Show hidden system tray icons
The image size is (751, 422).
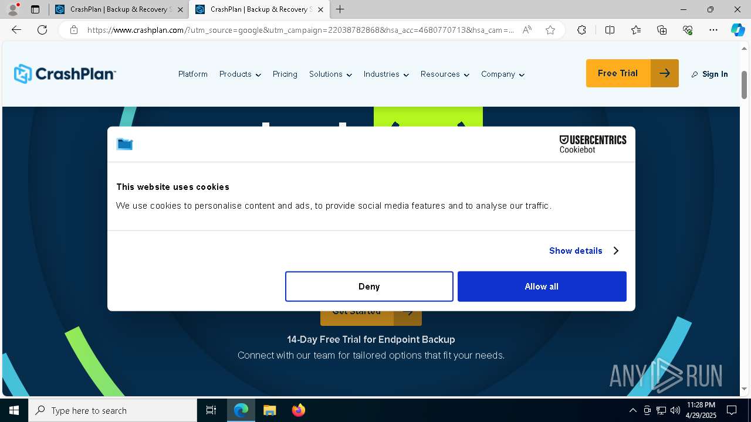point(632,410)
